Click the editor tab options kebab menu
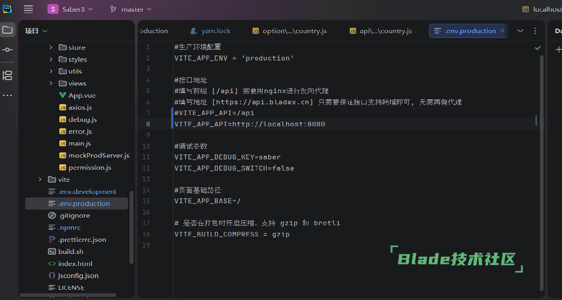 tap(535, 31)
